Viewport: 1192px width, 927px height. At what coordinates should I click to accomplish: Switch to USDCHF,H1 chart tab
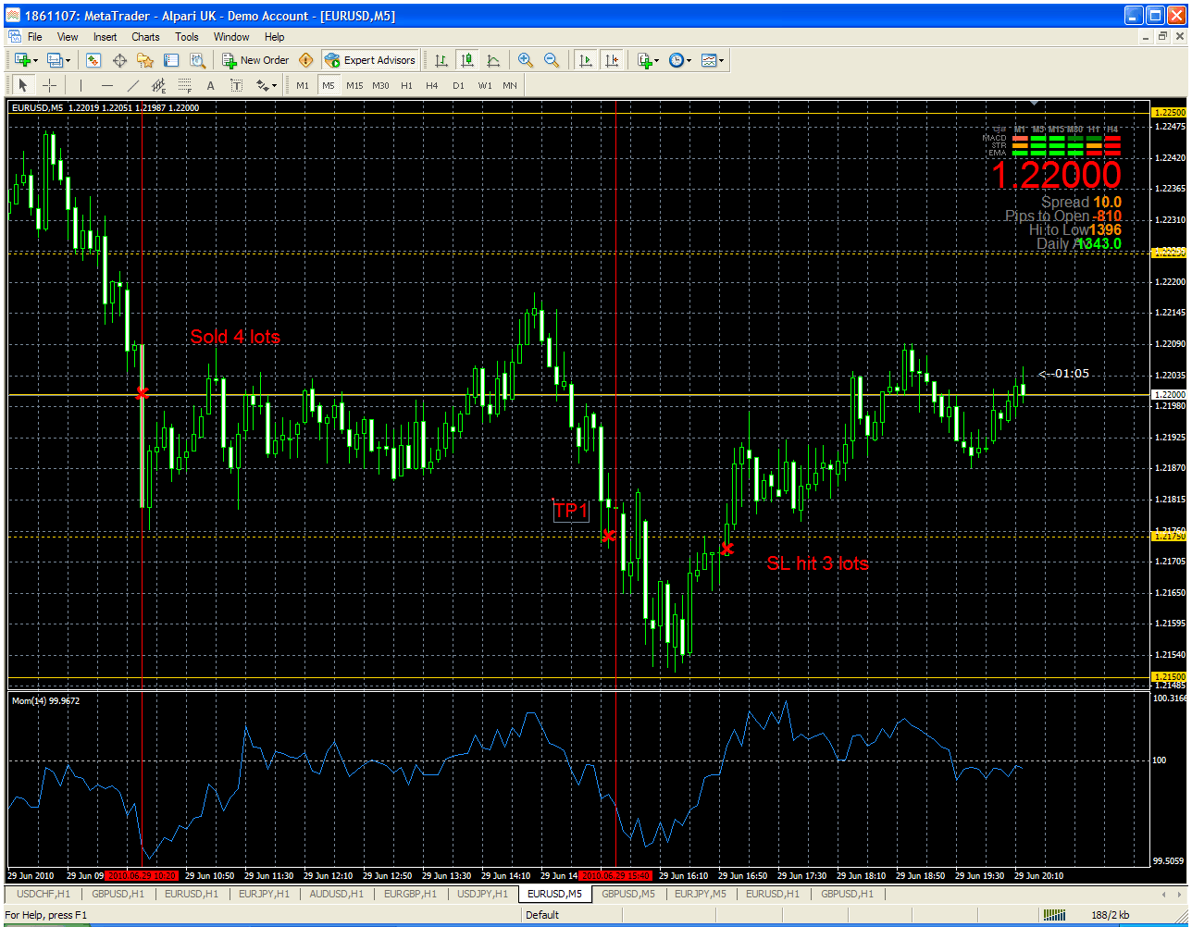pyautogui.click(x=43, y=894)
